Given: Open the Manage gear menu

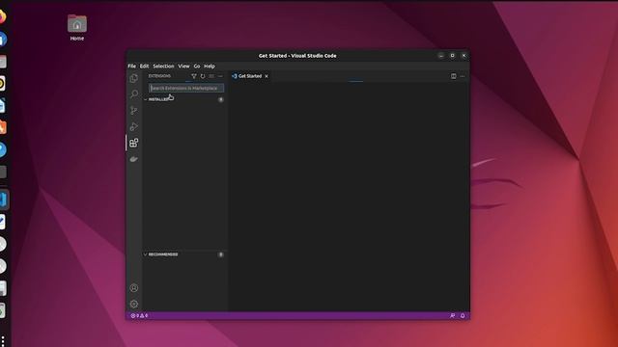Looking at the screenshot, I should pos(134,305).
